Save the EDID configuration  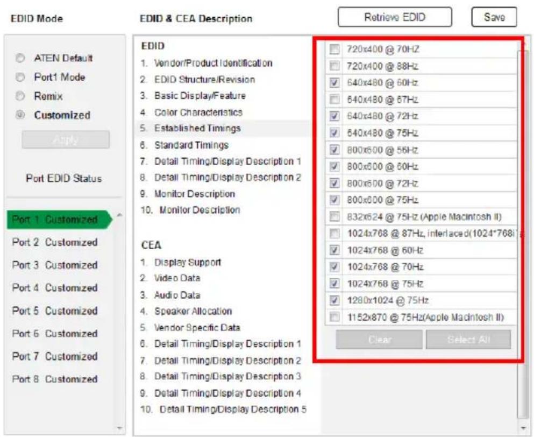click(494, 17)
